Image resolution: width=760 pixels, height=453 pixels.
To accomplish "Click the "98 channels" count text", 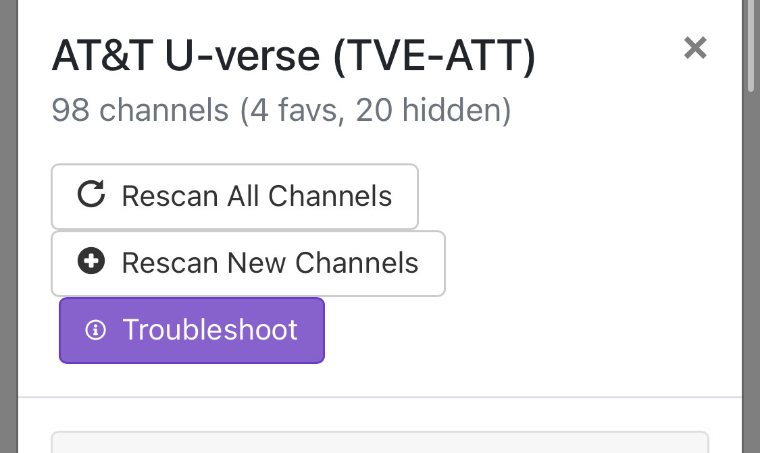I will [140, 110].
